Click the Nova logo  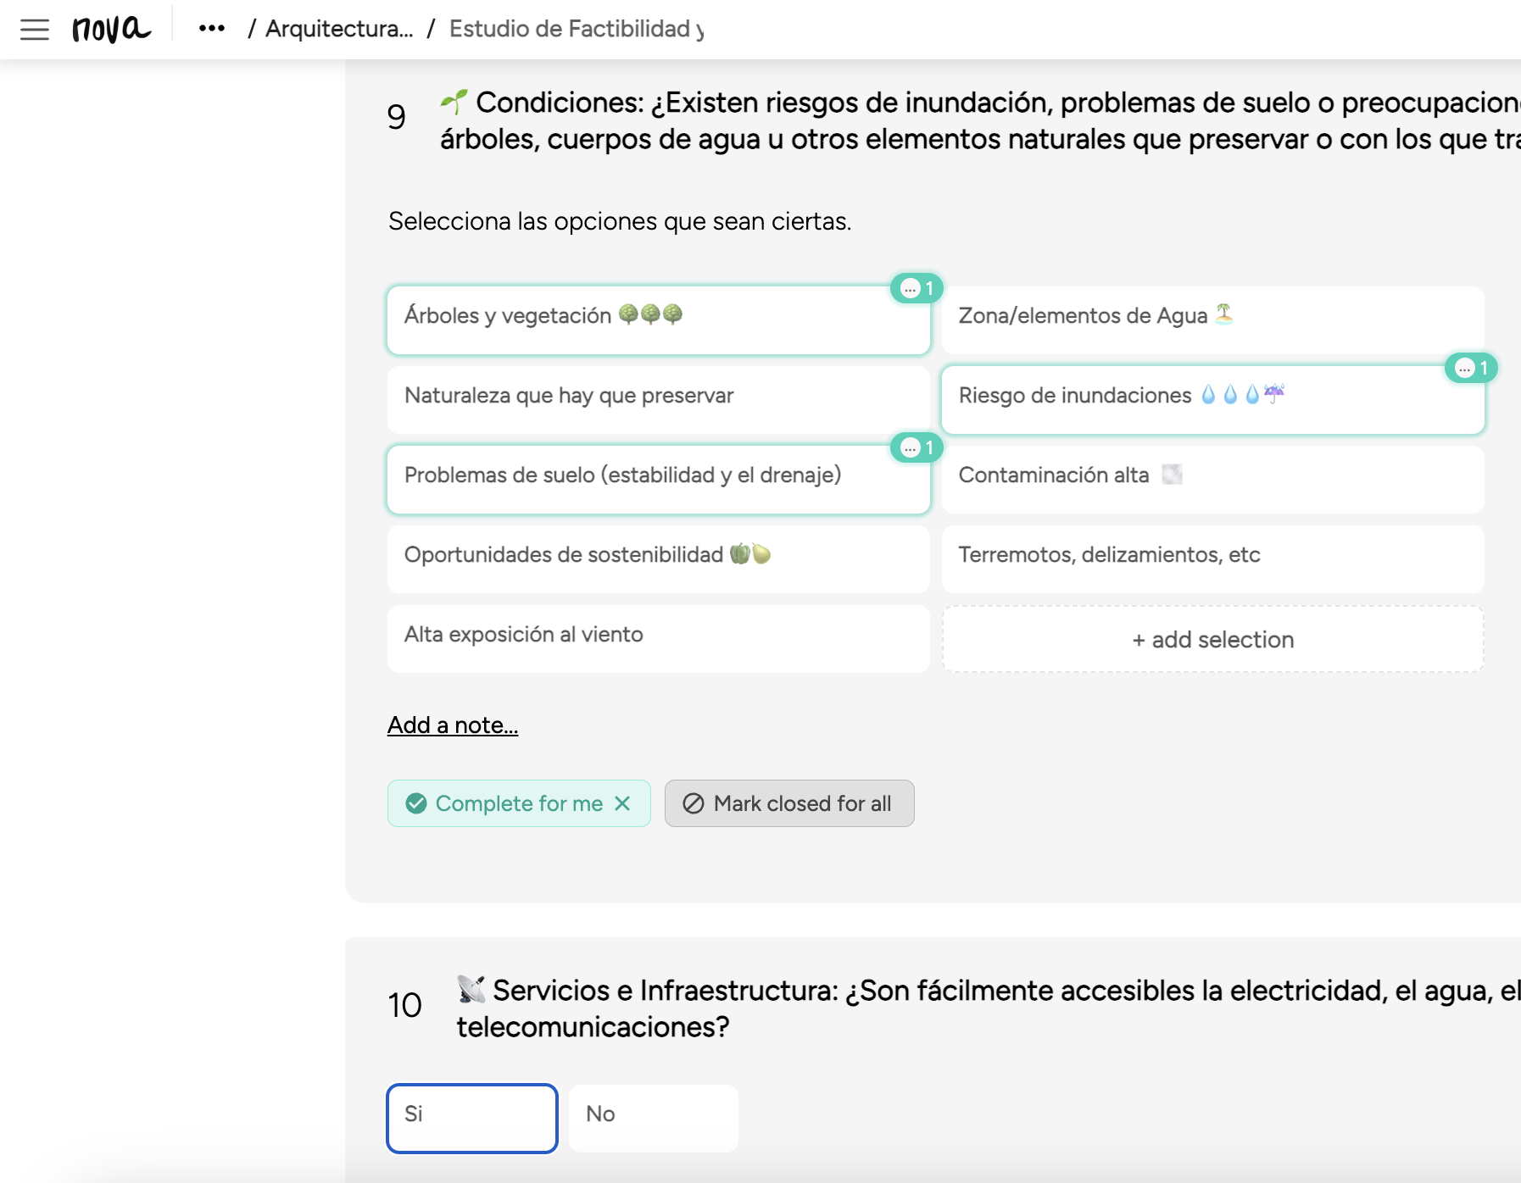click(x=111, y=29)
